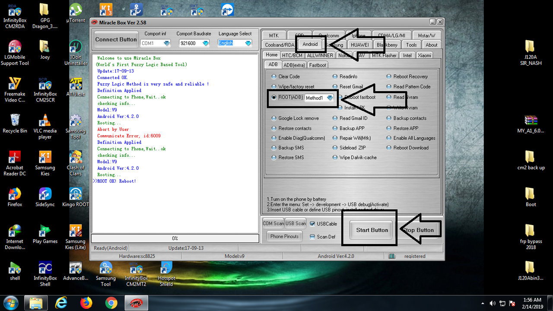553x311 pixels.
Task: Toggle the USBCable checkbox
Action: click(313, 224)
